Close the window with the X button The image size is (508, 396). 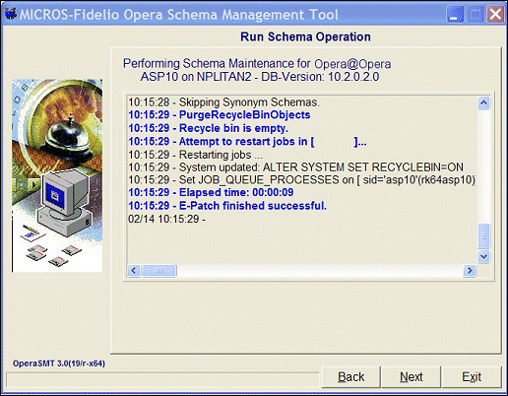tap(495, 15)
